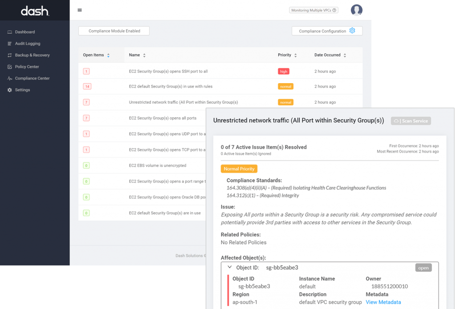Sort table by Open Items
This screenshot has height=309, width=456.
[x=108, y=55]
